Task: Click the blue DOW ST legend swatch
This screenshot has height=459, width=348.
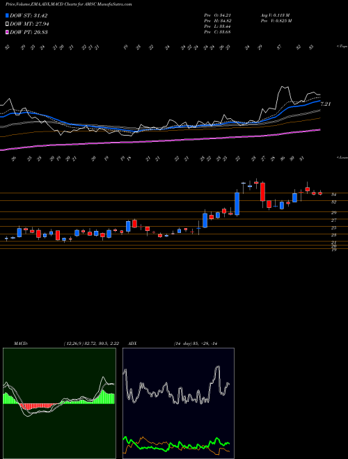Action: point(7,15)
